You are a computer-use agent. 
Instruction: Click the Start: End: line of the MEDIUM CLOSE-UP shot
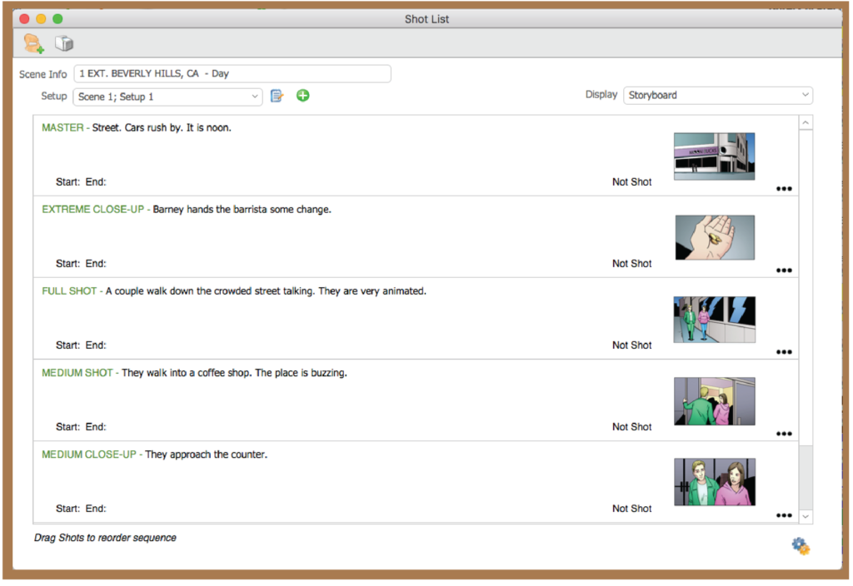click(x=81, y=509)
